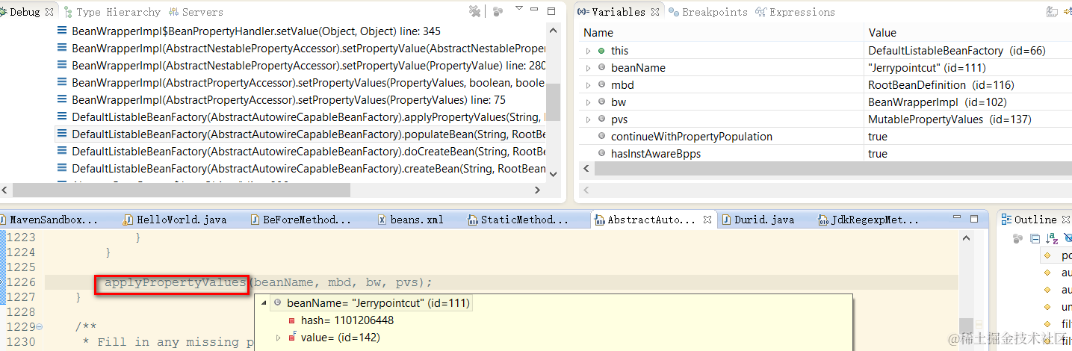Expand the bw variable
The image size is (1072, 351).
589,102
